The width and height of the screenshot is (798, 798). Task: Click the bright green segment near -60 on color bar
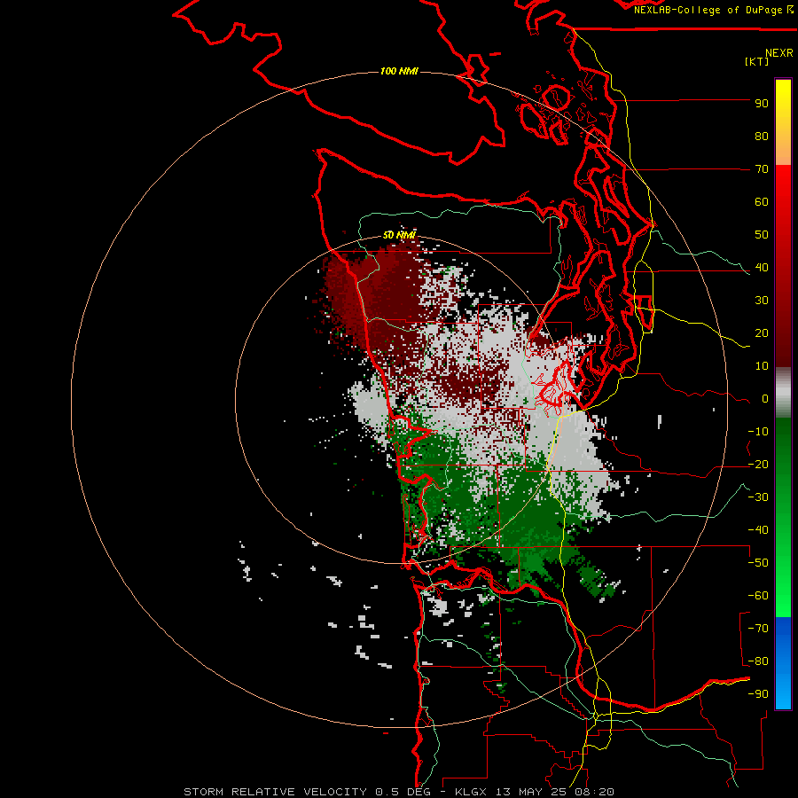783,598
